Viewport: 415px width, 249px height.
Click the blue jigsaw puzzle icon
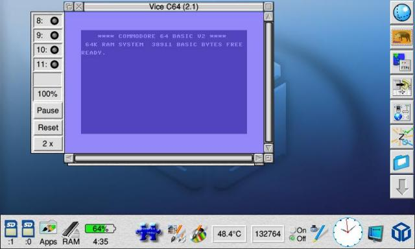tap(148, 232)
